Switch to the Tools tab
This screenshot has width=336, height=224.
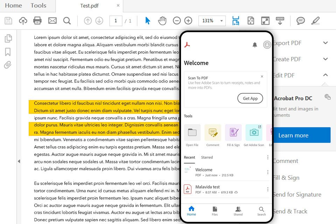pyautogui.click(x=38, y=6)
